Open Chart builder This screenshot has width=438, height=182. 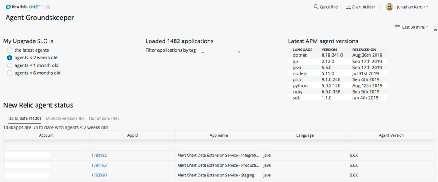point(360,7)
